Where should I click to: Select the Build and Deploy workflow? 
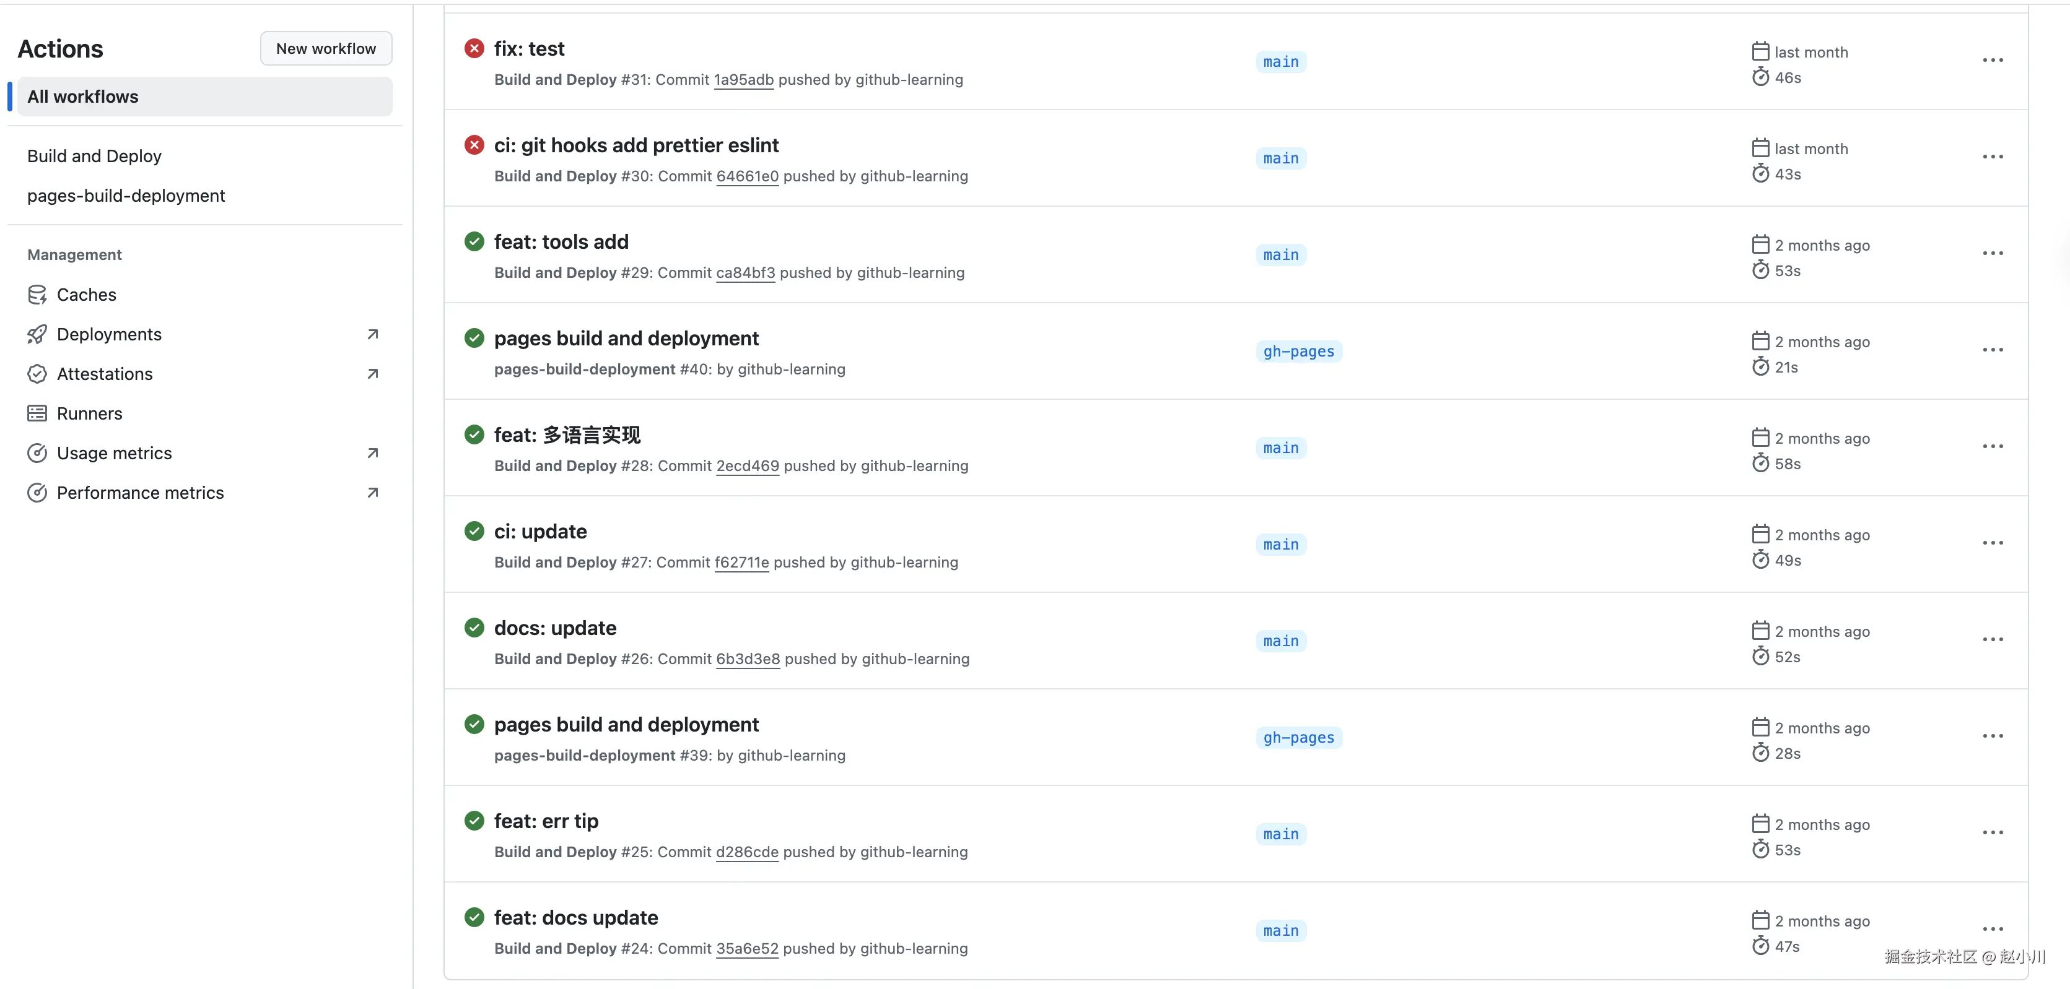click(x=94, y=156)
